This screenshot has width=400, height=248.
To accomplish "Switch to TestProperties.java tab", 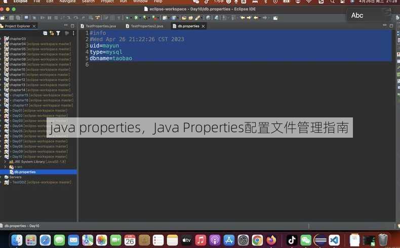I will [x=98, y=26].
